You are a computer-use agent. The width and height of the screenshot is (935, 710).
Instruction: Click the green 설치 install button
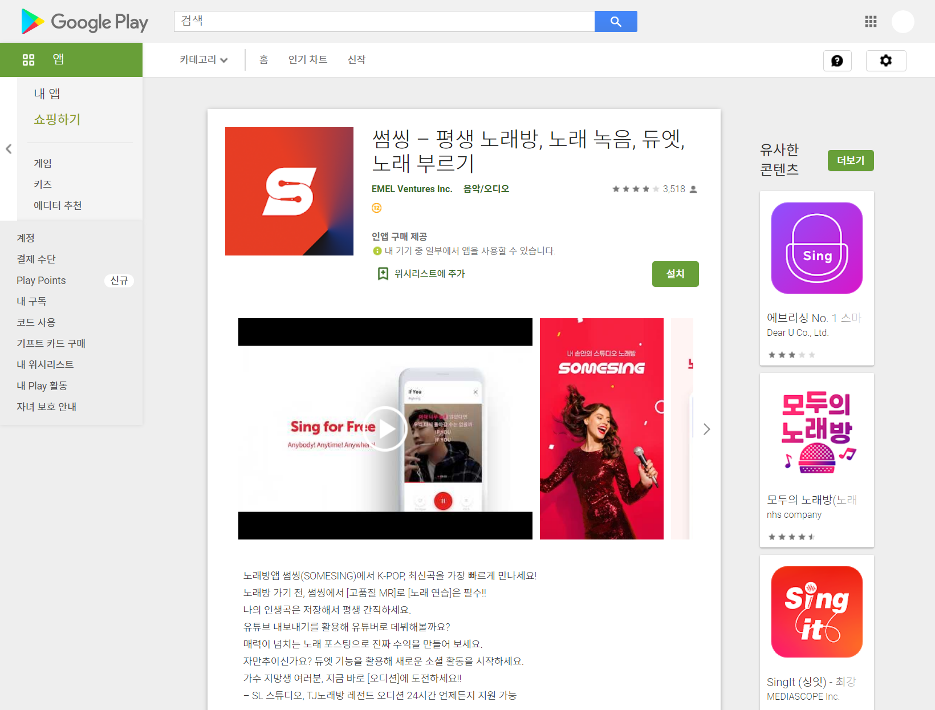(676, 274)
